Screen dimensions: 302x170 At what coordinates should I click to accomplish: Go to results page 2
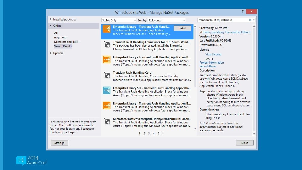click(x=144, y=133)
